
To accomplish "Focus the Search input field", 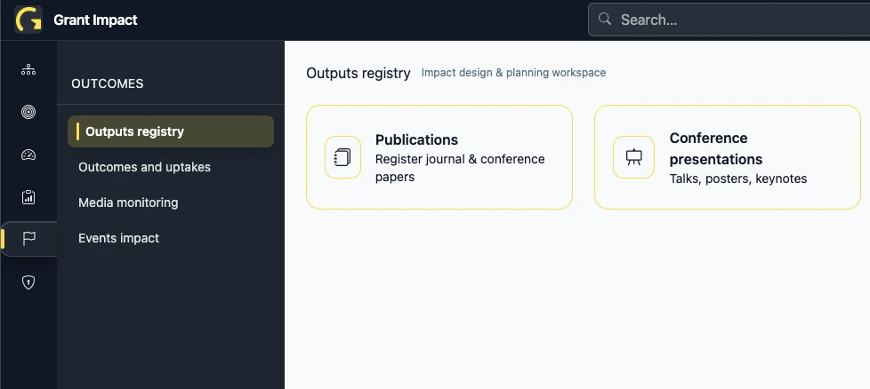I will coord(738,20).
